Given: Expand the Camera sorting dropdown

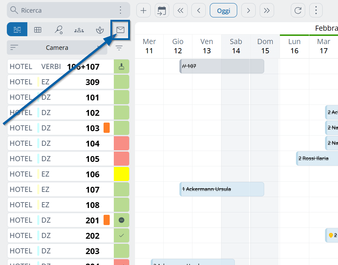Looking at the screenshot, I should tap(57, 48).
